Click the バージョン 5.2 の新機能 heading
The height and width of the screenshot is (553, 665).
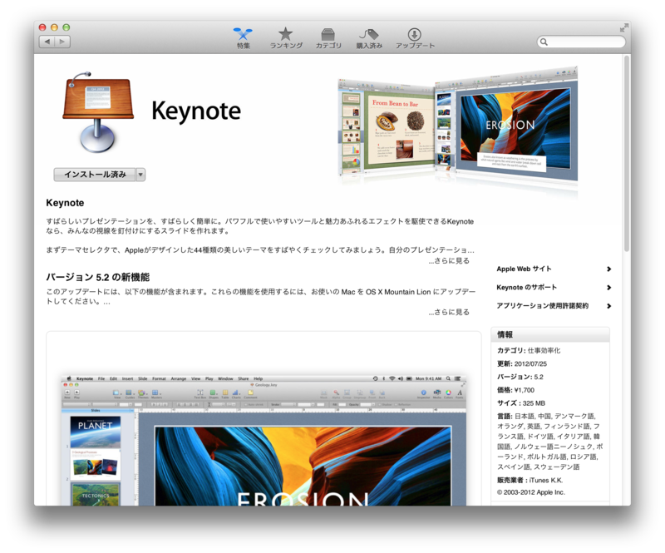pos(97,278)
